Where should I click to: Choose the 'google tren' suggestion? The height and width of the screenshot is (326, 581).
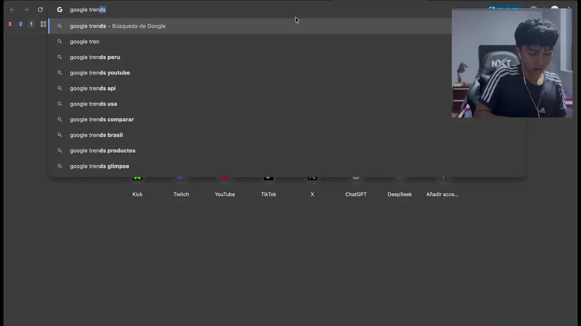pyautogui.click(x=287, y=42)
